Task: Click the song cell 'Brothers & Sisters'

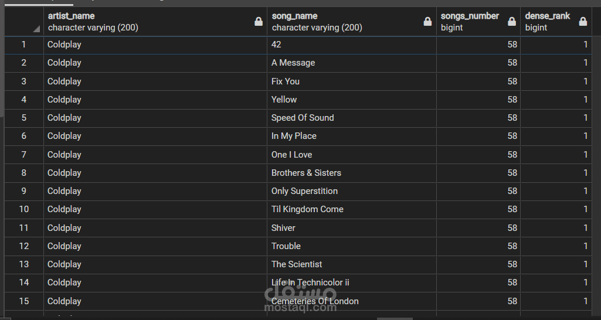Action: (351, 173)
